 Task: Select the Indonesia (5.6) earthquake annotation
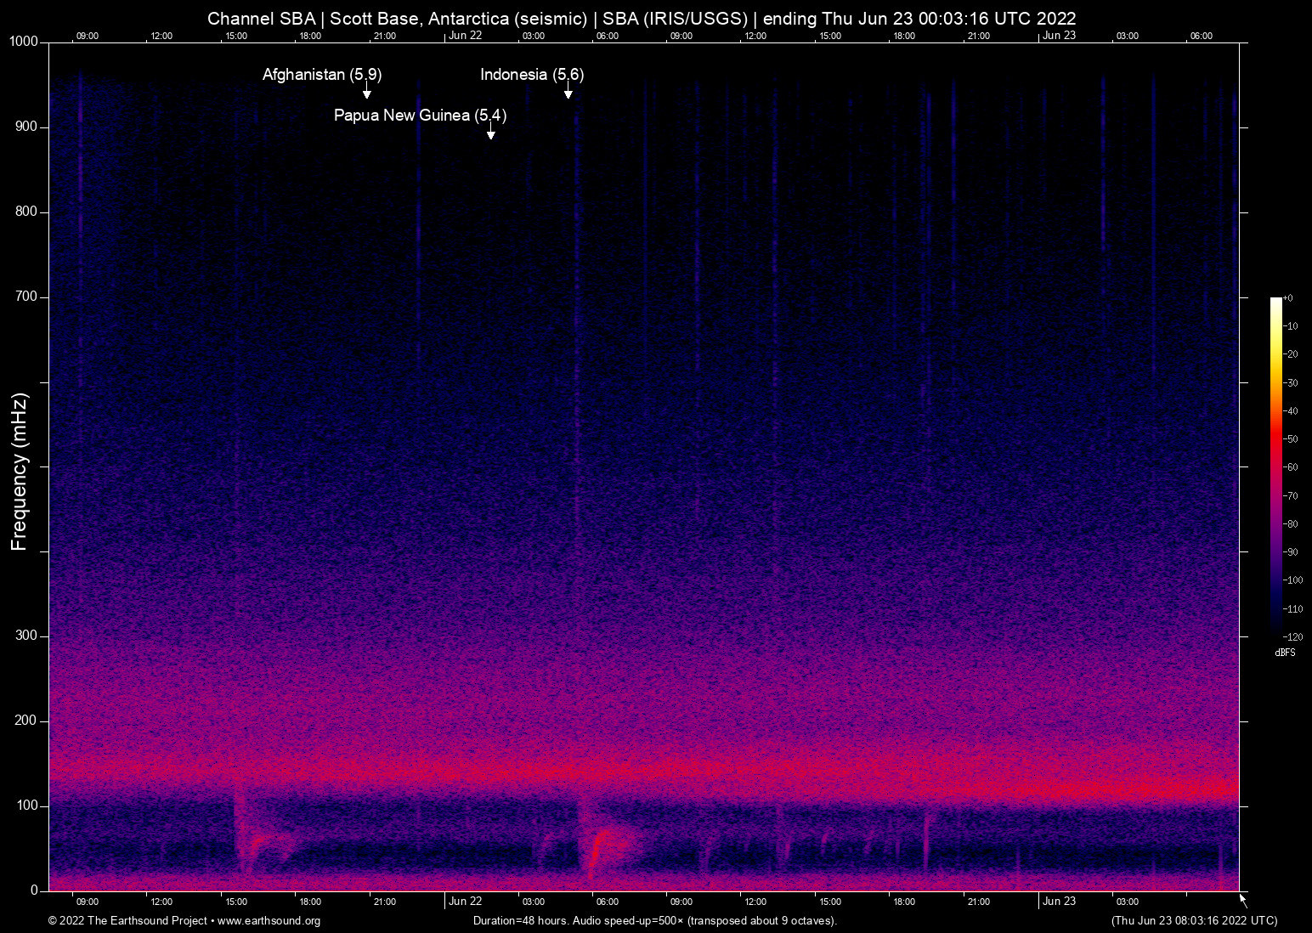pos(532,75)
